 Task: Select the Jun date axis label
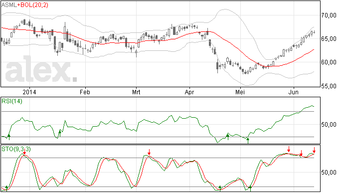pyautogui.click(x=293, y=92)
